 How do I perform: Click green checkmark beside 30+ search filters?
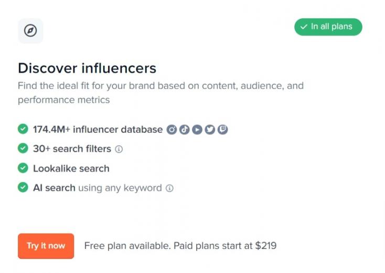point(23,149)
